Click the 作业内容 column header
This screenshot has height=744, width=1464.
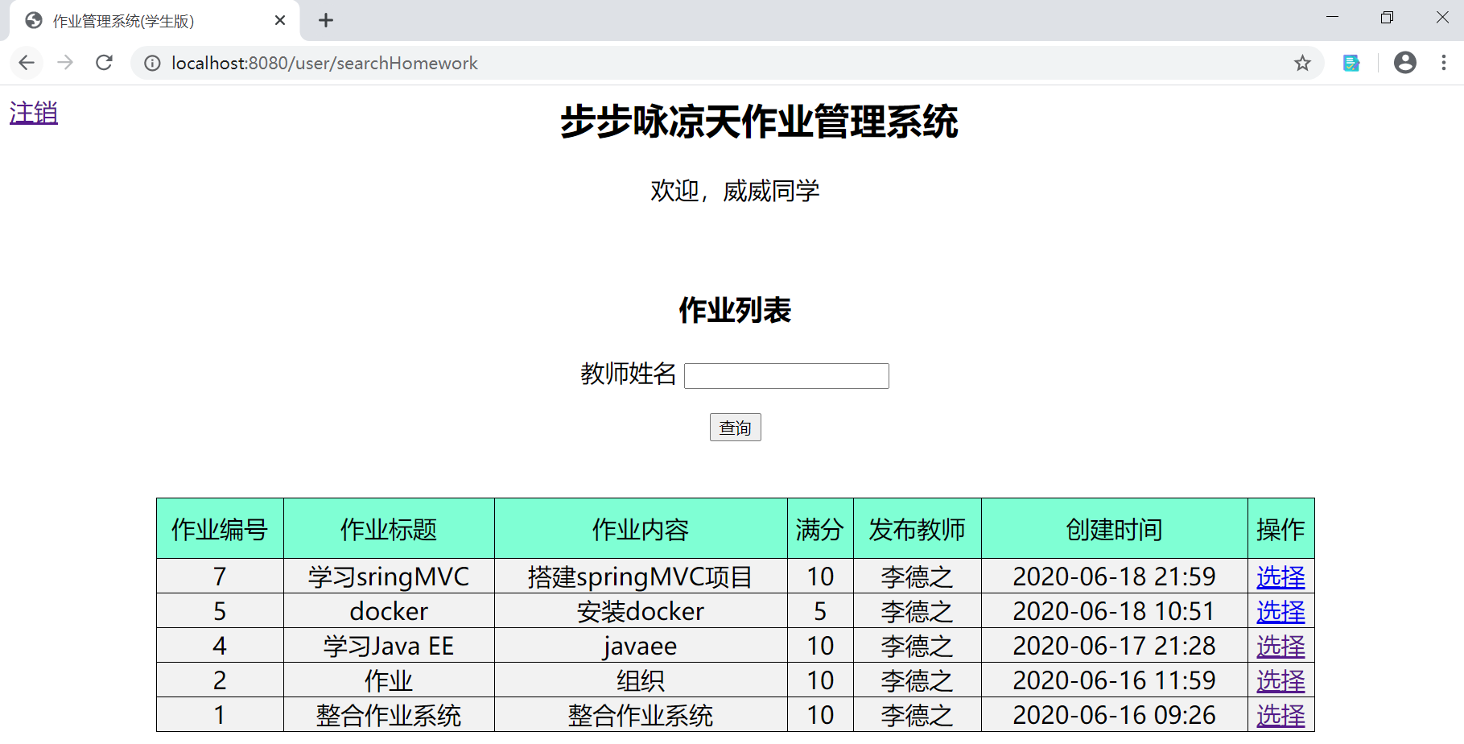click(x=641, y=529)
